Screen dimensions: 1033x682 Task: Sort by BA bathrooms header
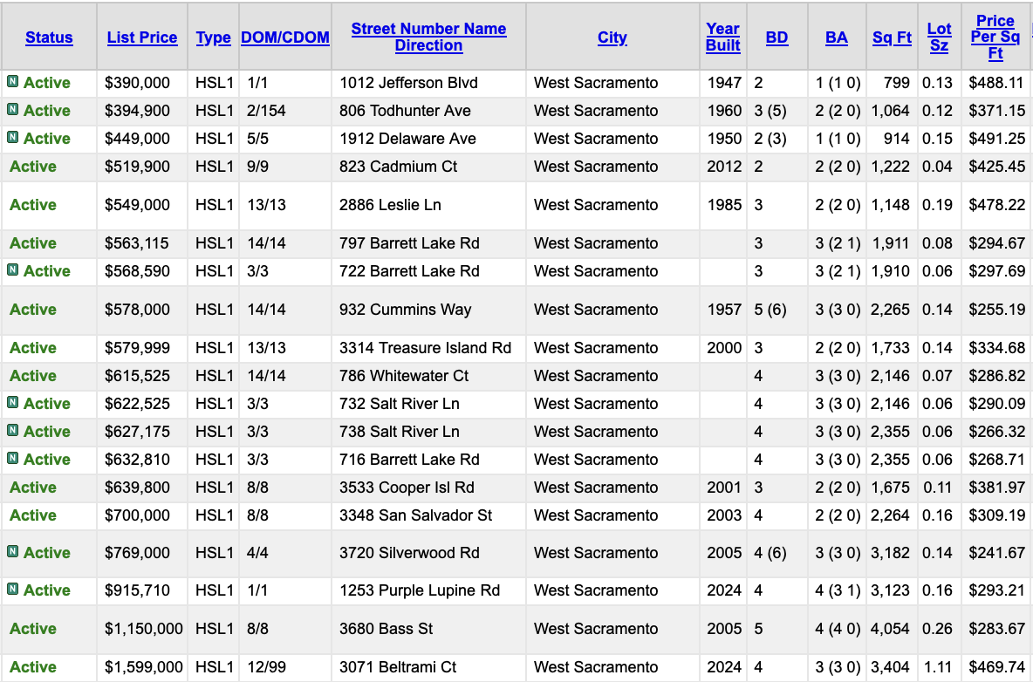837,38
